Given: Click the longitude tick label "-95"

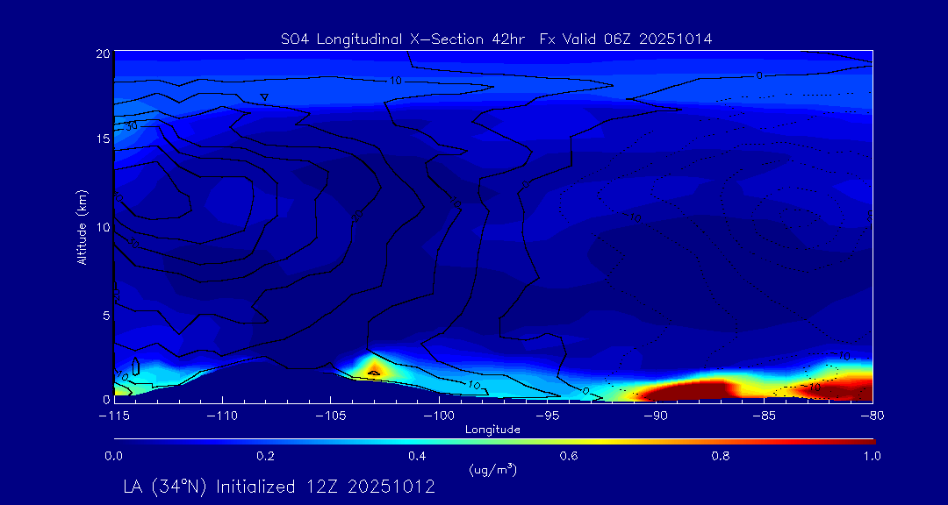Looking at the screenshot, I should click(x=547, y=416).
